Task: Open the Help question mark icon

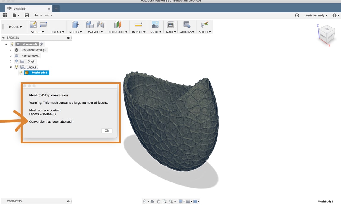Action: 334,15
